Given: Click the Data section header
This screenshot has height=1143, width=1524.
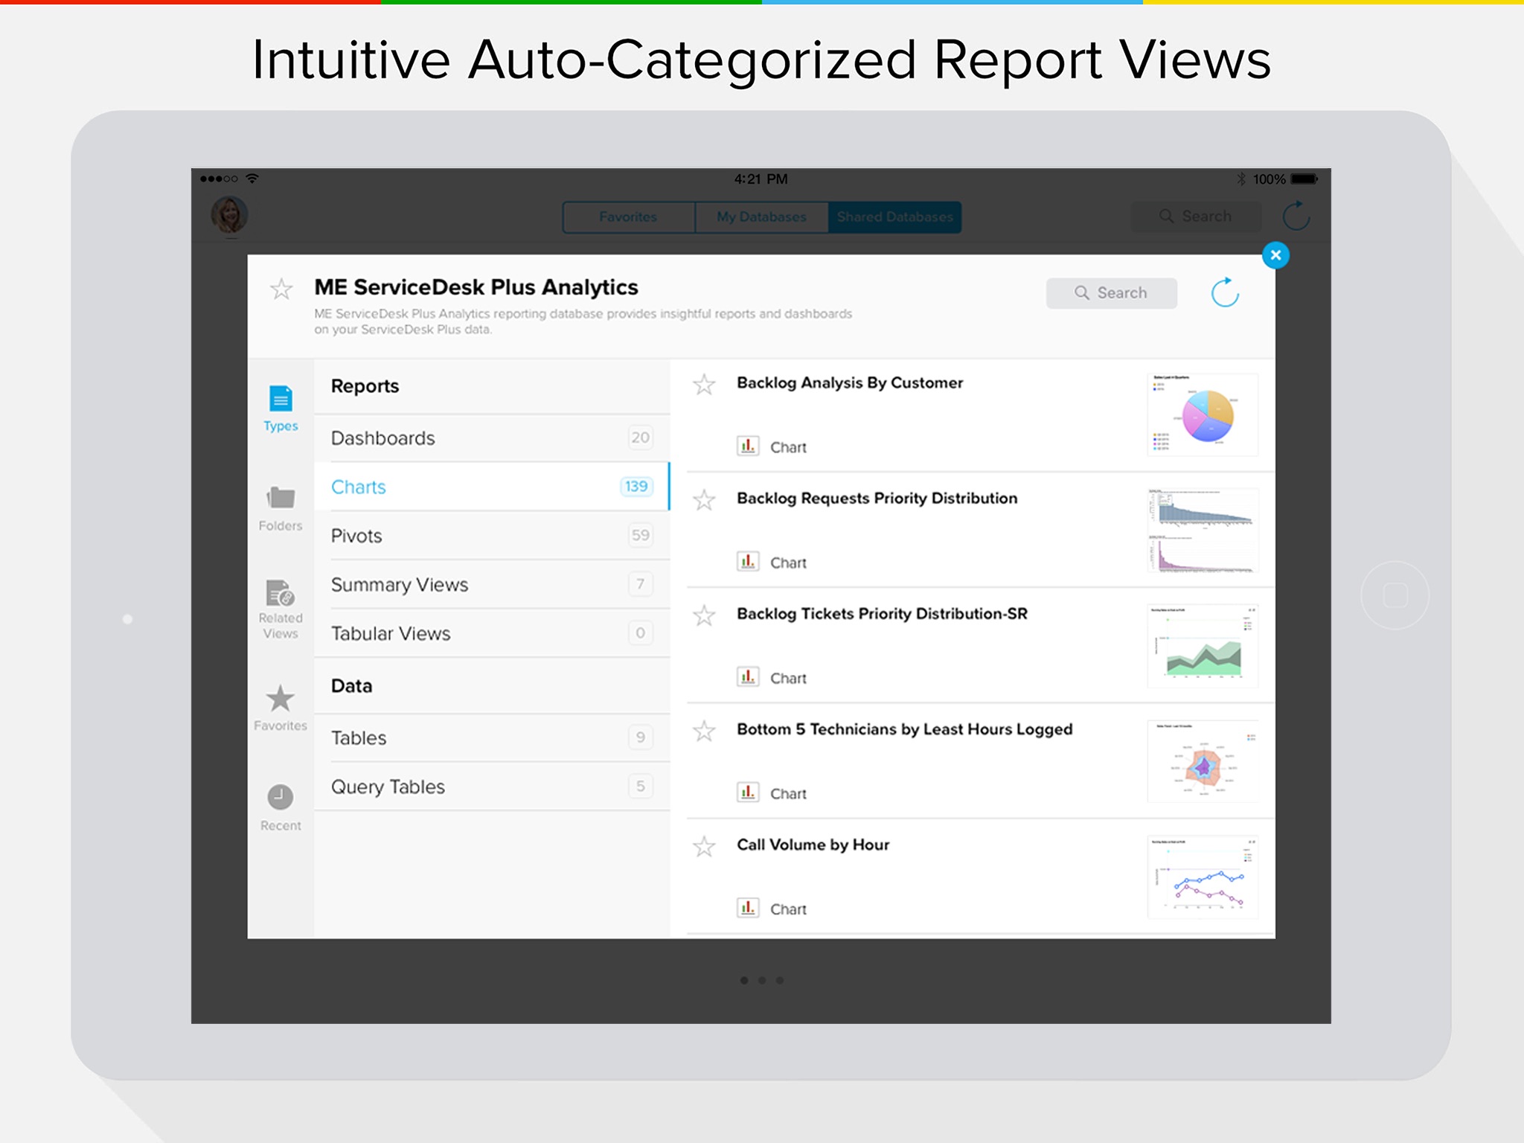Looking at the screenshot, I should pos(351,686).
